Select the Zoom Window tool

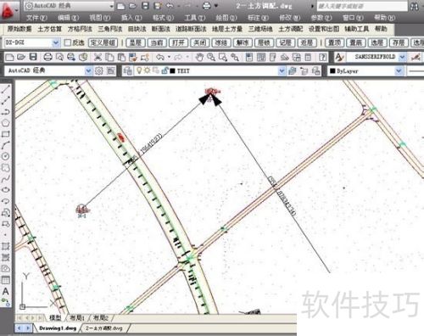223,58
